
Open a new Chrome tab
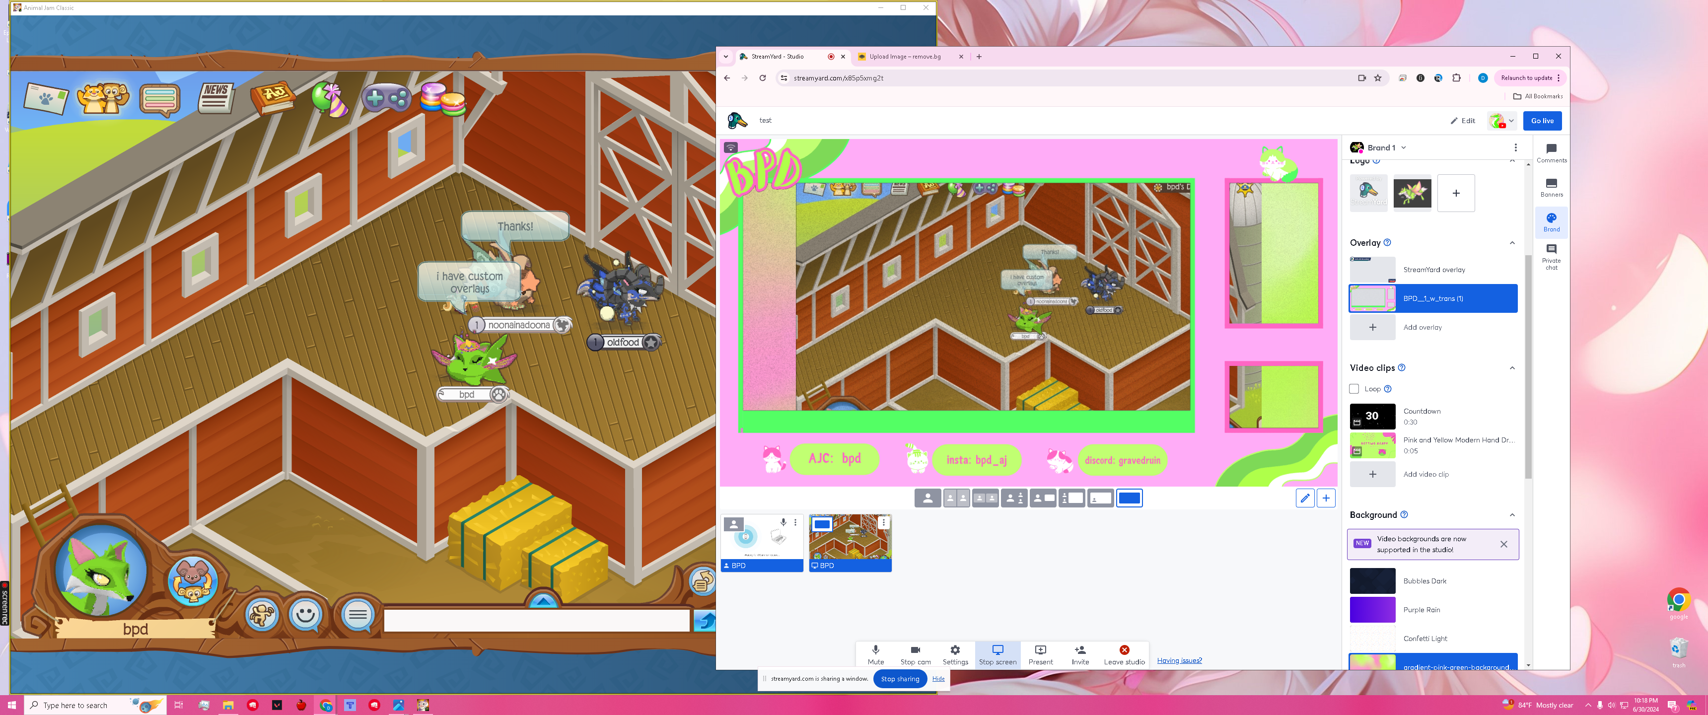[979, 57]
